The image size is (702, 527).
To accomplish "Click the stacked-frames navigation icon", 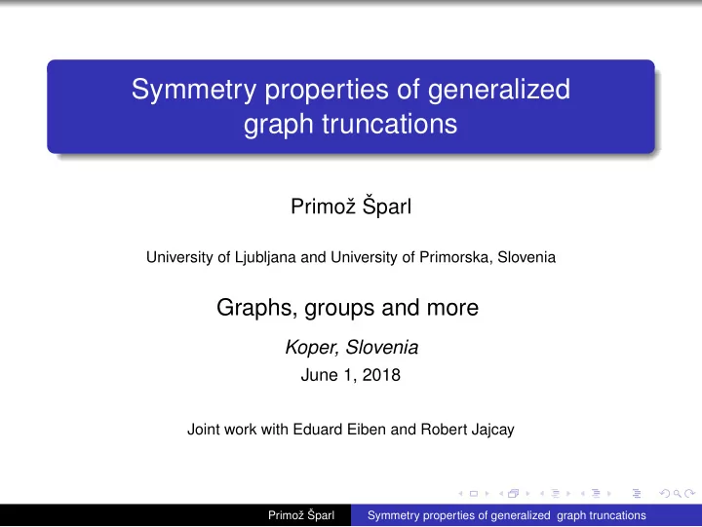I will coord(514,494).
